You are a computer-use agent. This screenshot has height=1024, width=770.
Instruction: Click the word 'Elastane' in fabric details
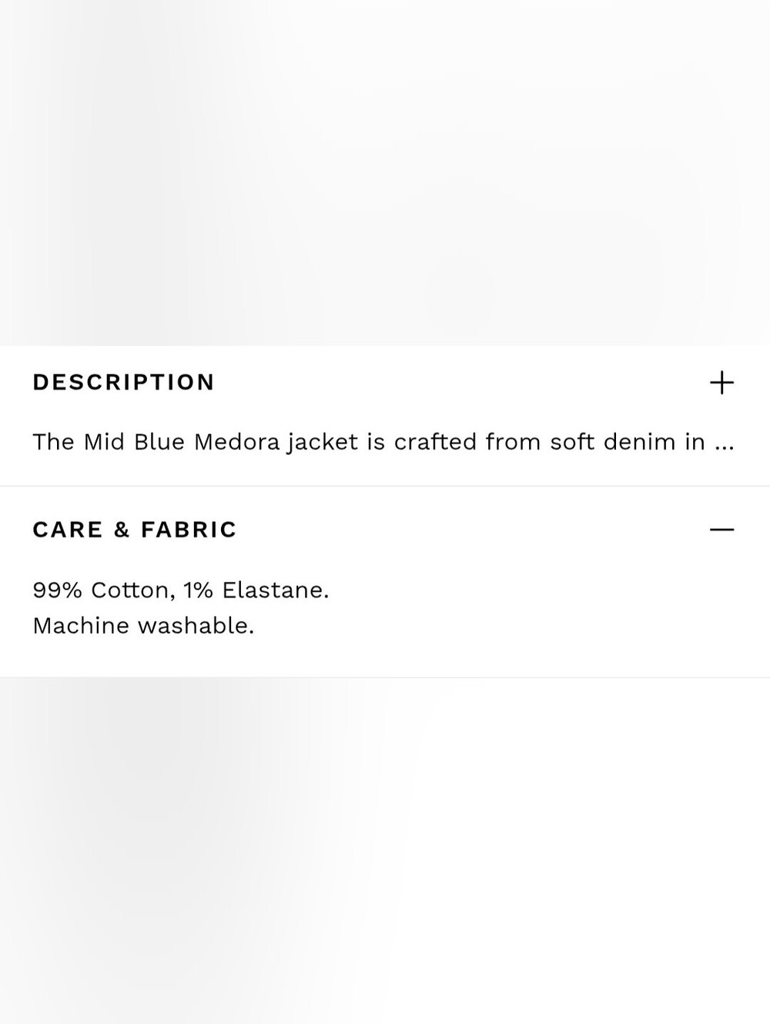click(x=272, y=590)
